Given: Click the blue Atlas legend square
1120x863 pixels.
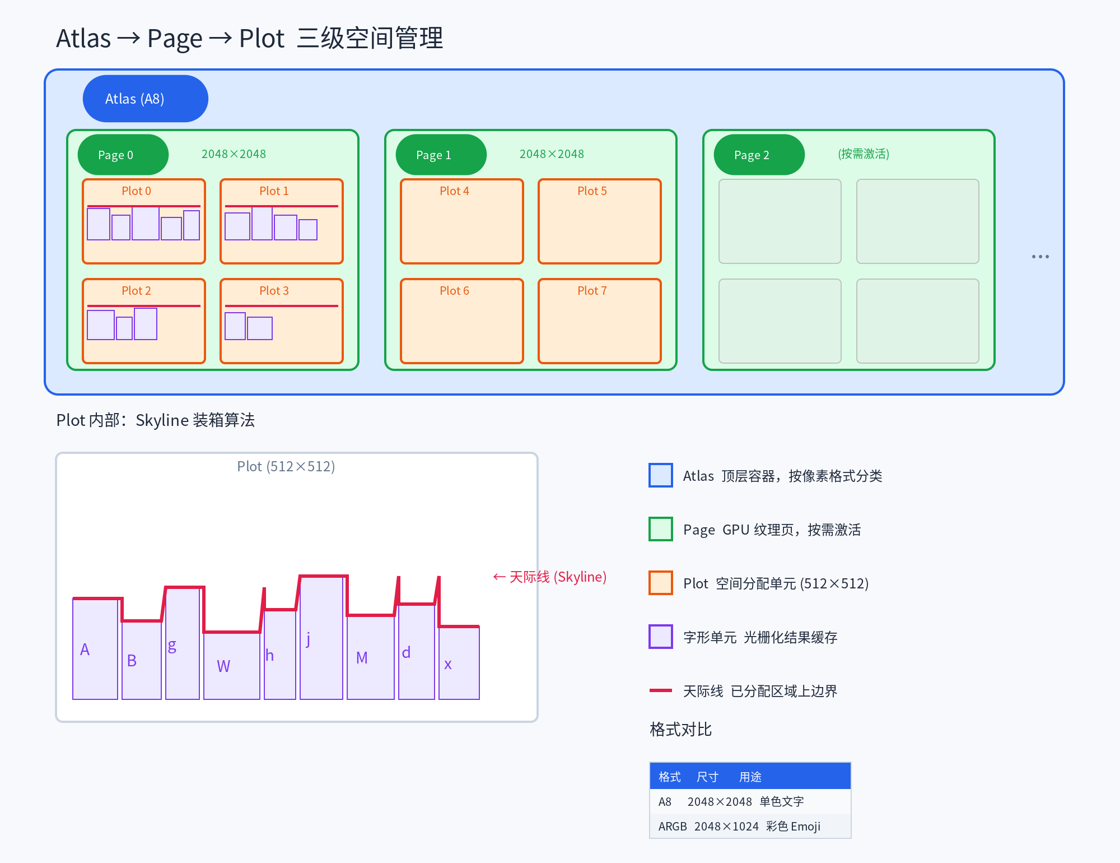Looking at the screenshot, I should pos(660,476).
